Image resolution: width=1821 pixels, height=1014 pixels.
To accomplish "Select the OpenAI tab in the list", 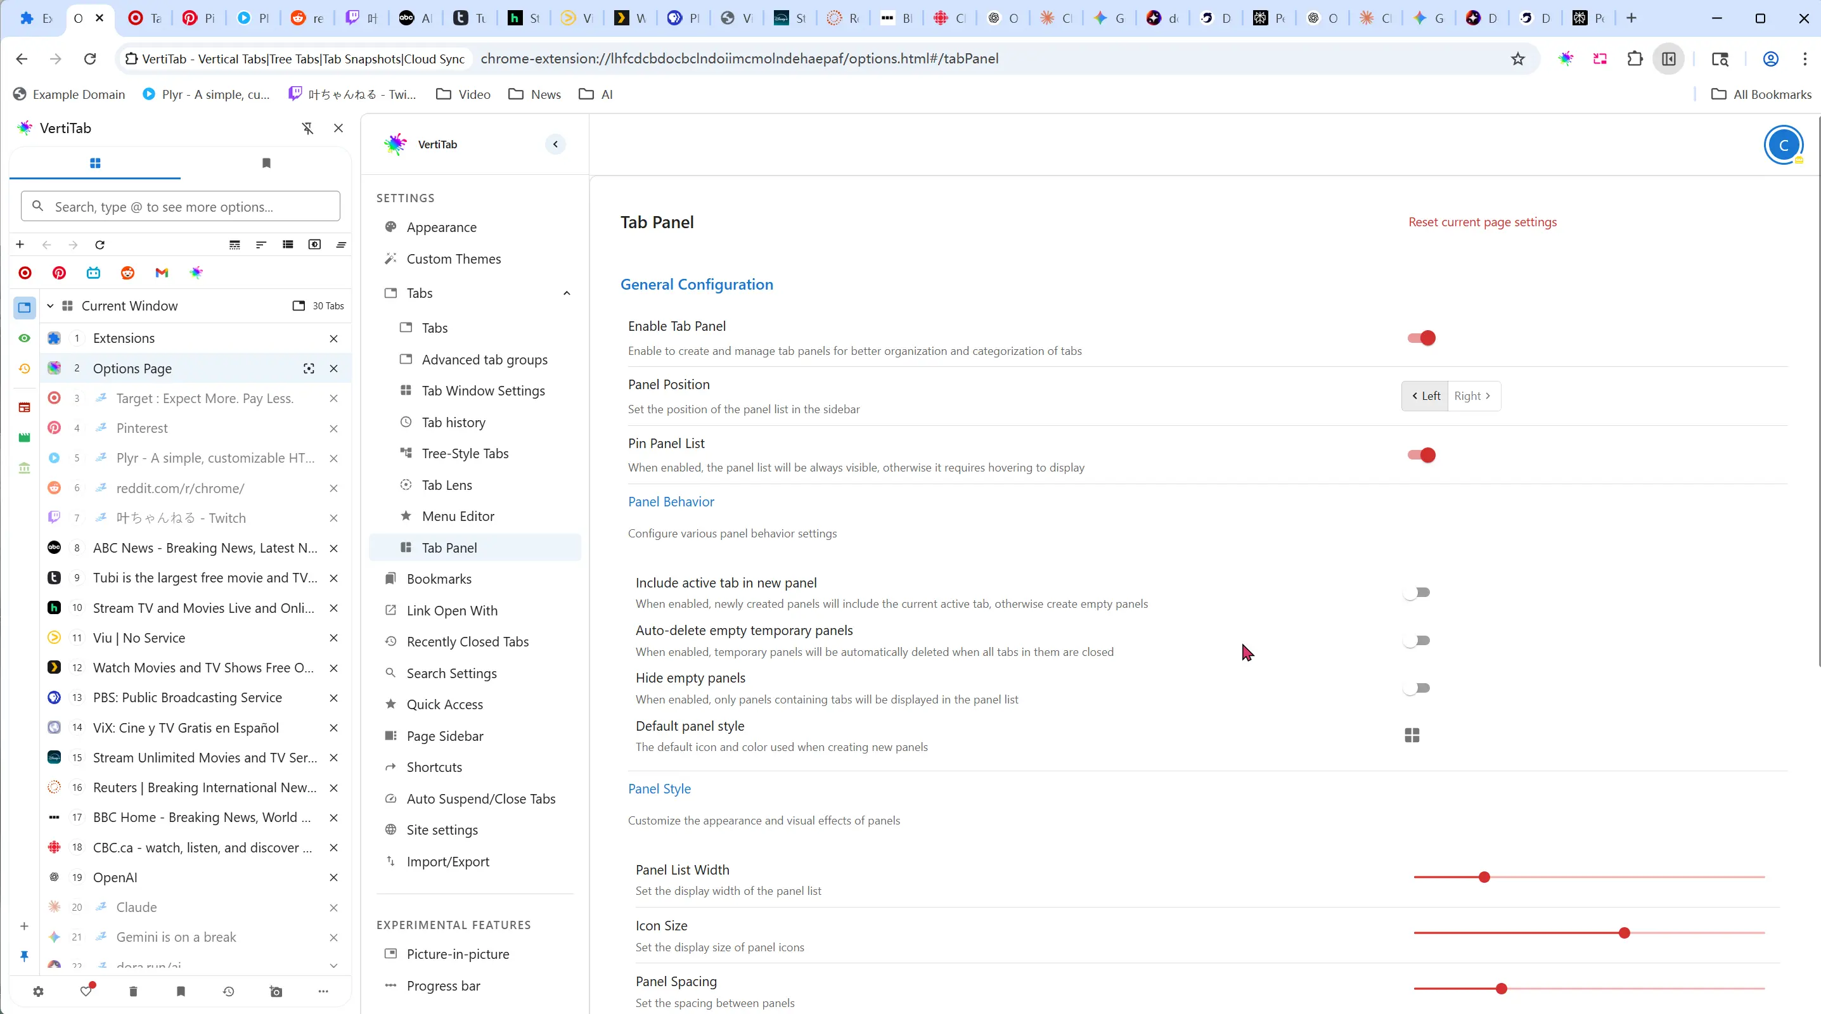I will [x=195, y=877].
